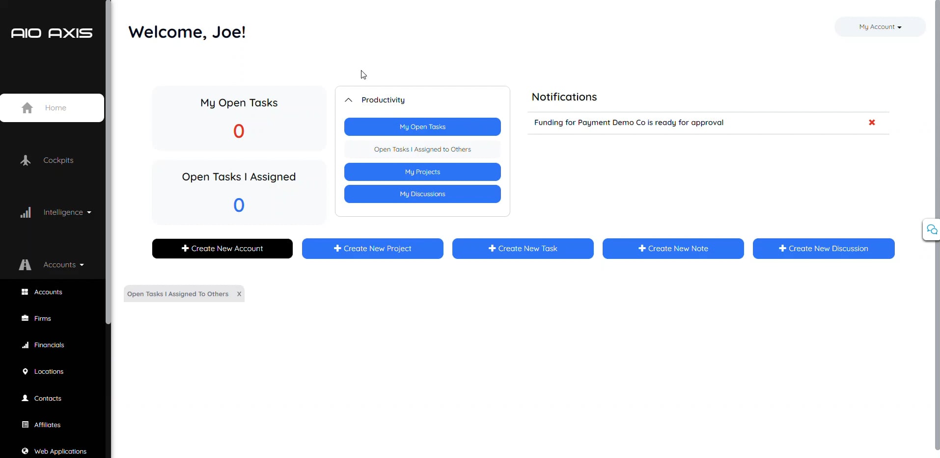Select My Projects in the Productivity panel

coord(422,172)
